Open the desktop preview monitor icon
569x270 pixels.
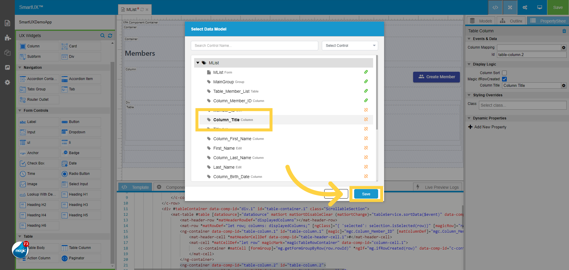540,7
